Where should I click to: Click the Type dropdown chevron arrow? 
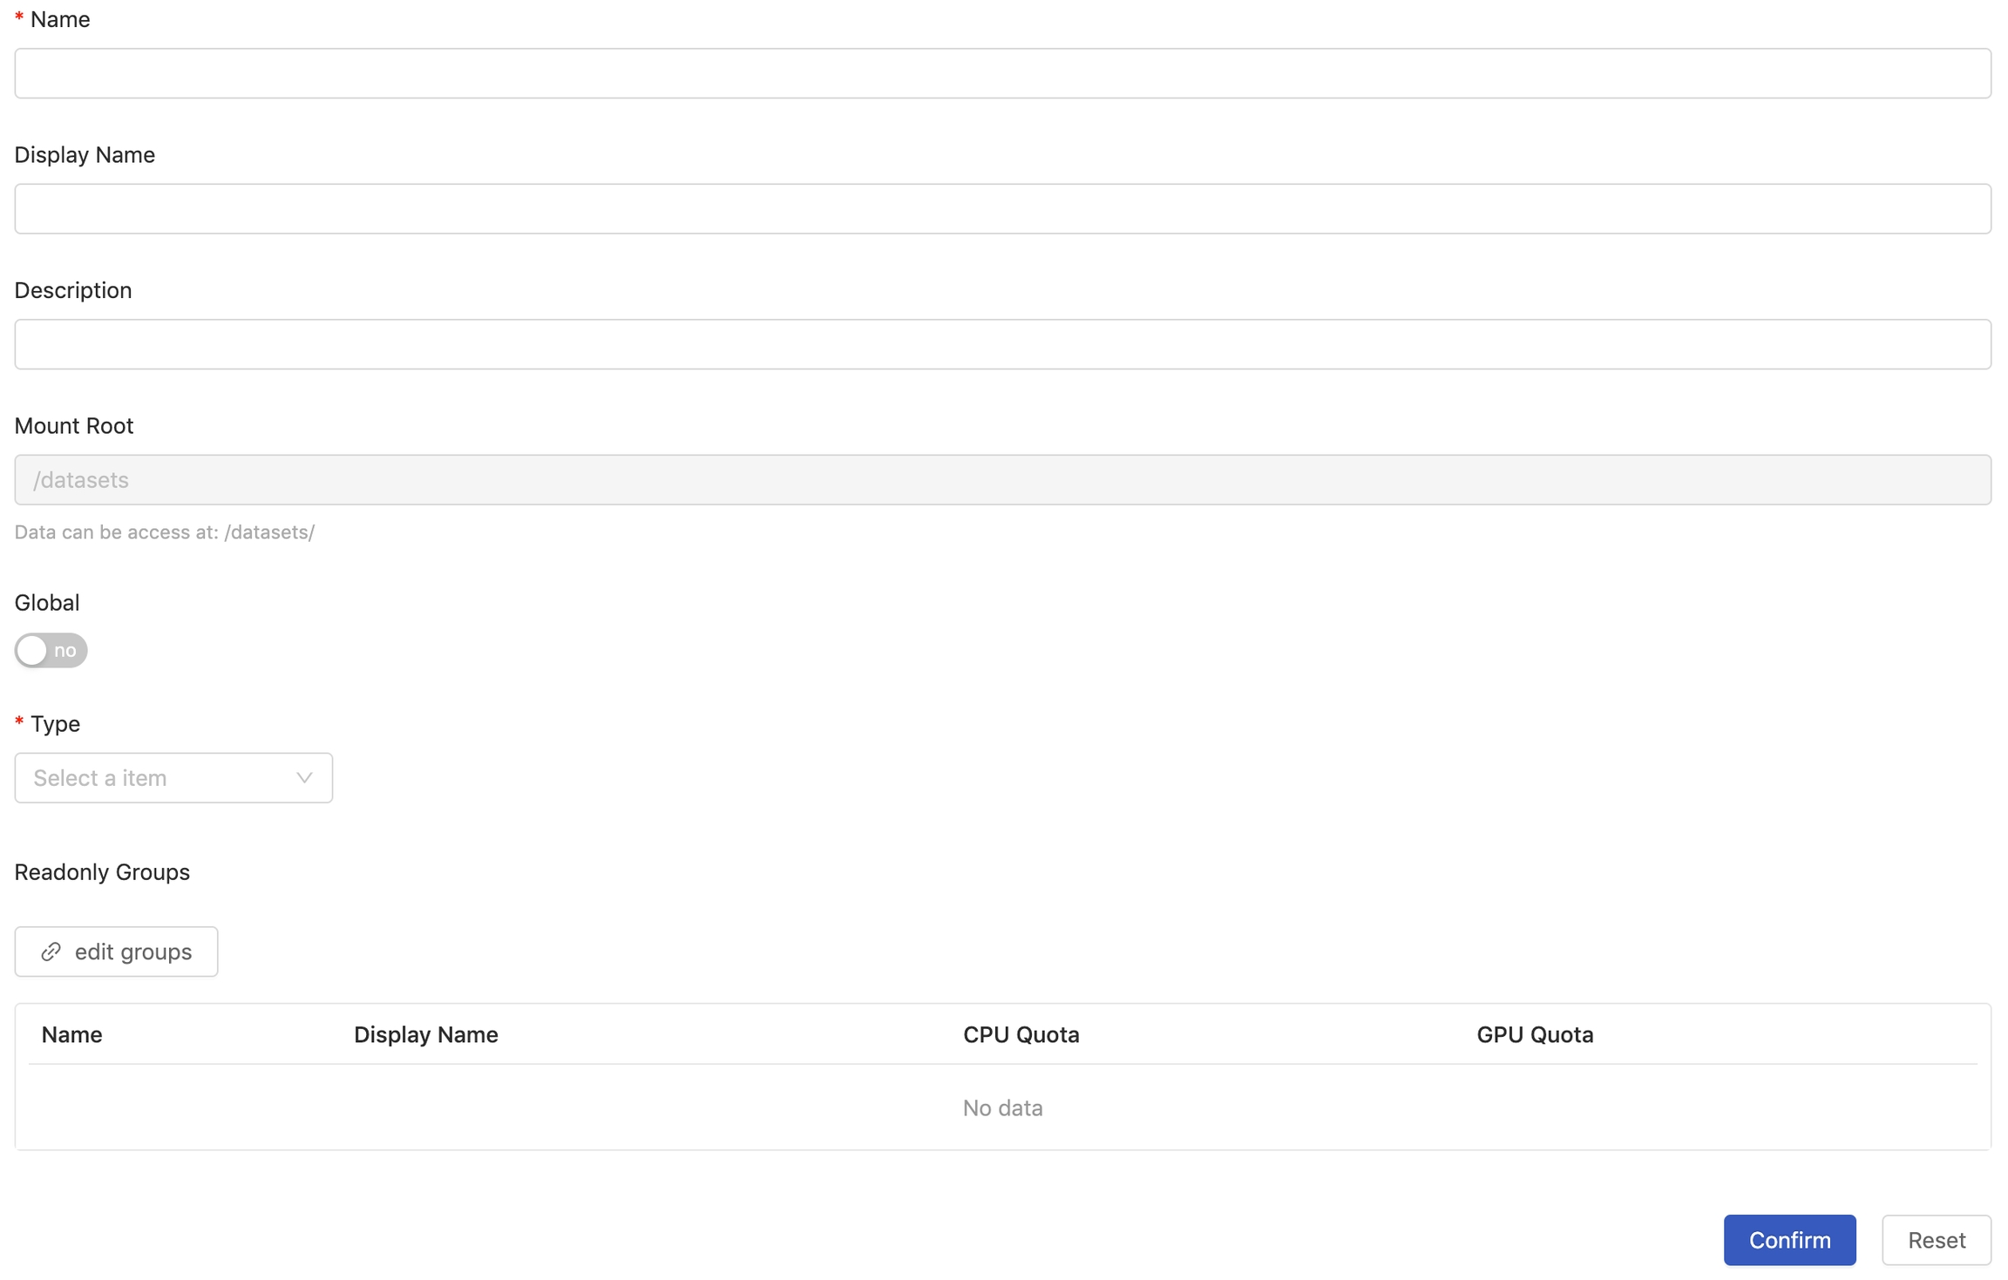point(304,777)
